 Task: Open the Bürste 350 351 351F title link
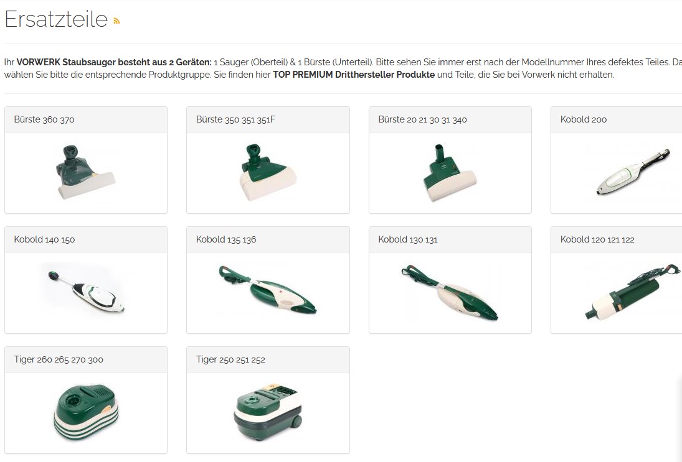coord(235,119)
